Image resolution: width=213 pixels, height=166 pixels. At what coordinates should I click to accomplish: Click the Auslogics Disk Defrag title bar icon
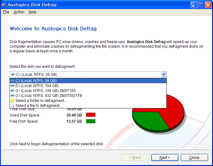point(4,5)
